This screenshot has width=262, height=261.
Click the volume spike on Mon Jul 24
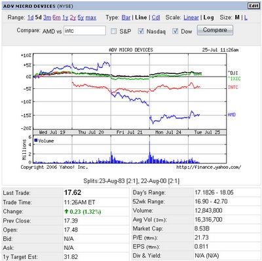(x=149, y=152)
